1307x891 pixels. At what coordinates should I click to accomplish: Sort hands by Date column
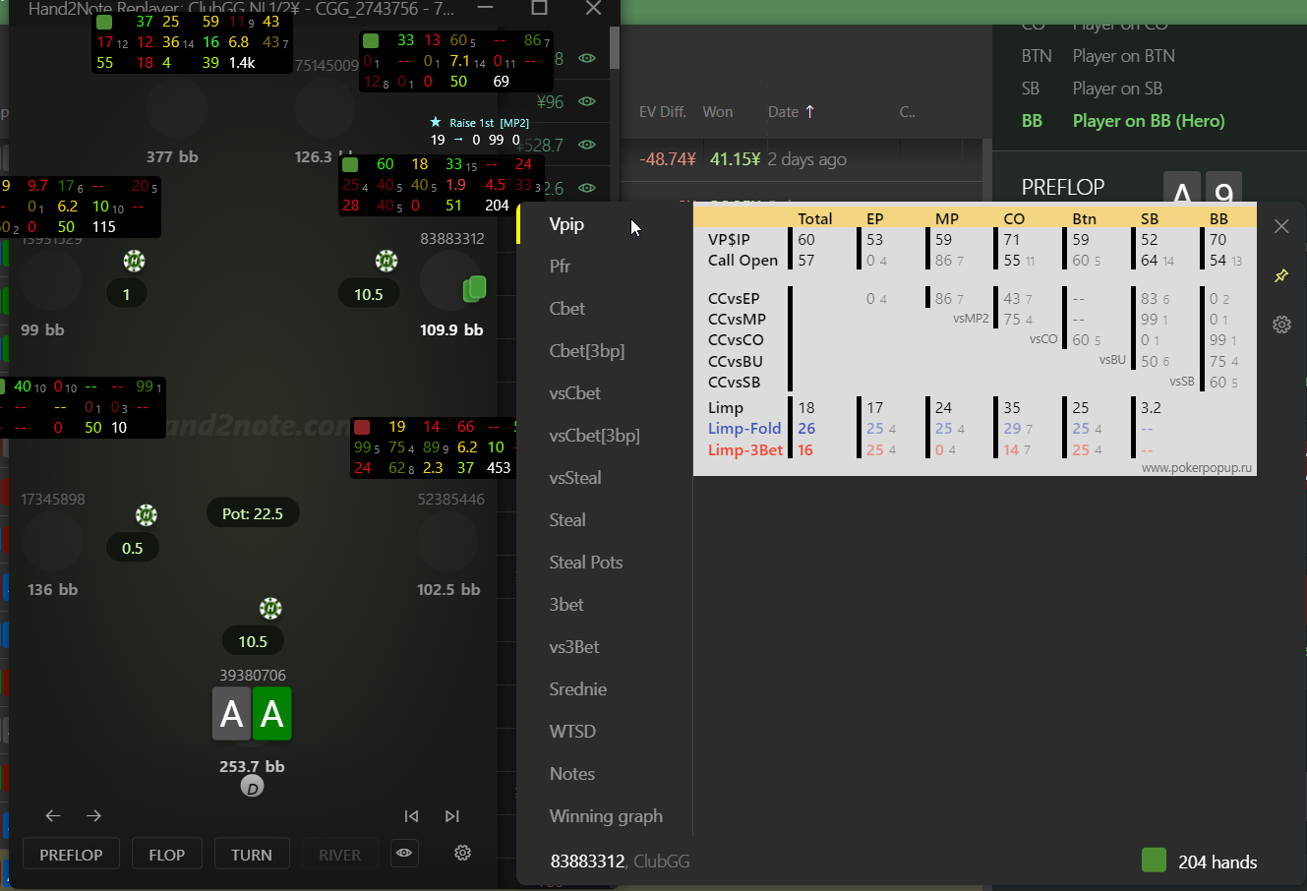click(x=791, y=111)
